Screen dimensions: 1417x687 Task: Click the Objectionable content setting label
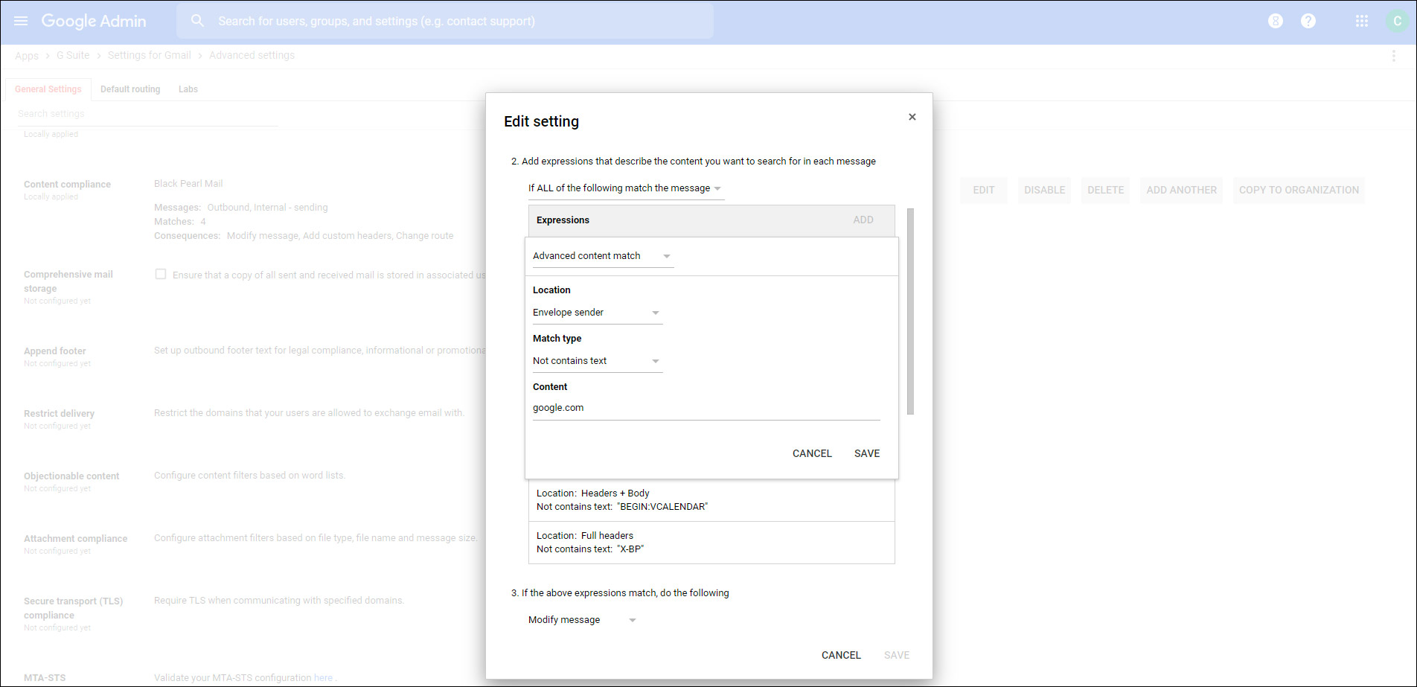tap(71, 476)
